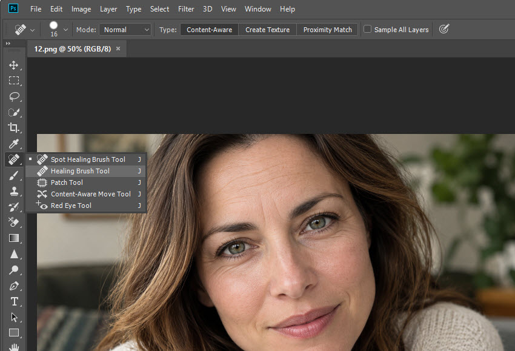Select the Rectangle shape tool
The height and width of the screenshot is (351, 515).
click(x=14, y=333)
